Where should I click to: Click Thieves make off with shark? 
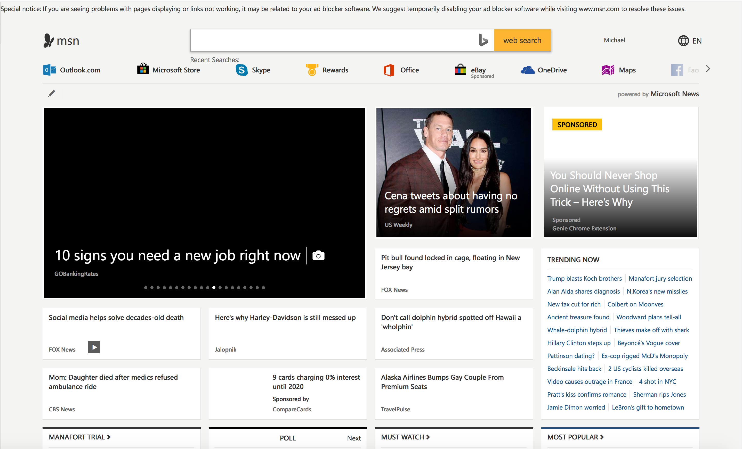651,330
